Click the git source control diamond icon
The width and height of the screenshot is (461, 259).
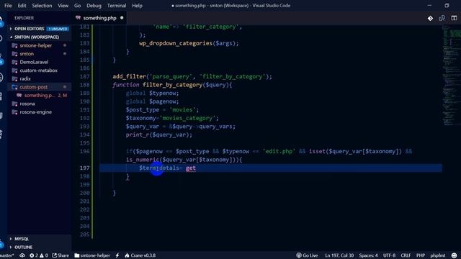click(x=430, y=18)
